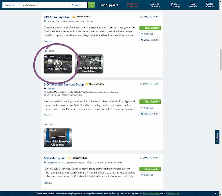Viewport: 222px width, 196px height.
Task: Click View Supplier for 3-Dimensional Services Group
Action: pyautogui.click(x=150, y=102)
